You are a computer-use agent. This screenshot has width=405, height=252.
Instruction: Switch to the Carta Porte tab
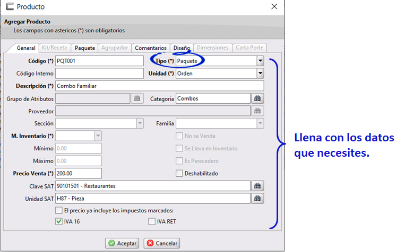pyautogui.click(x=249, y=48)
